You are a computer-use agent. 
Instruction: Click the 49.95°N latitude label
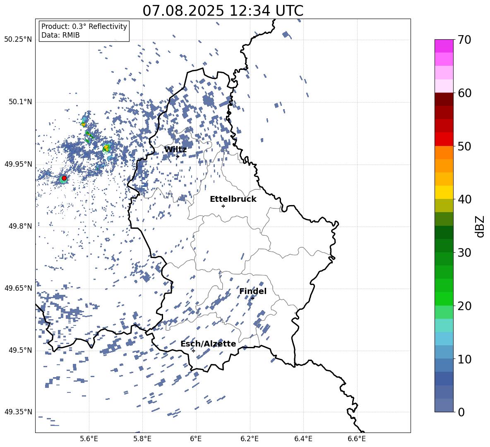pyautogui.click(x=18, y=164)
